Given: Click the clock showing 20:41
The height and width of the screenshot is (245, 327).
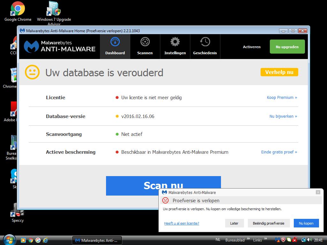Looking at the screenshot, I should pyautogui.click(x=318, y=240).
